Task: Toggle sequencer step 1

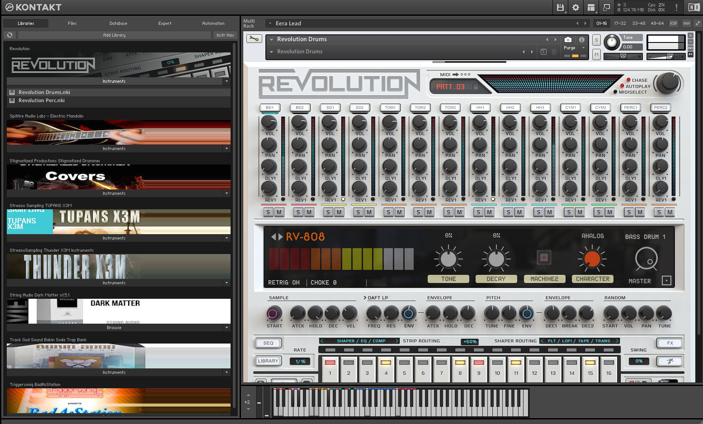Action: (x=330, y=368)
